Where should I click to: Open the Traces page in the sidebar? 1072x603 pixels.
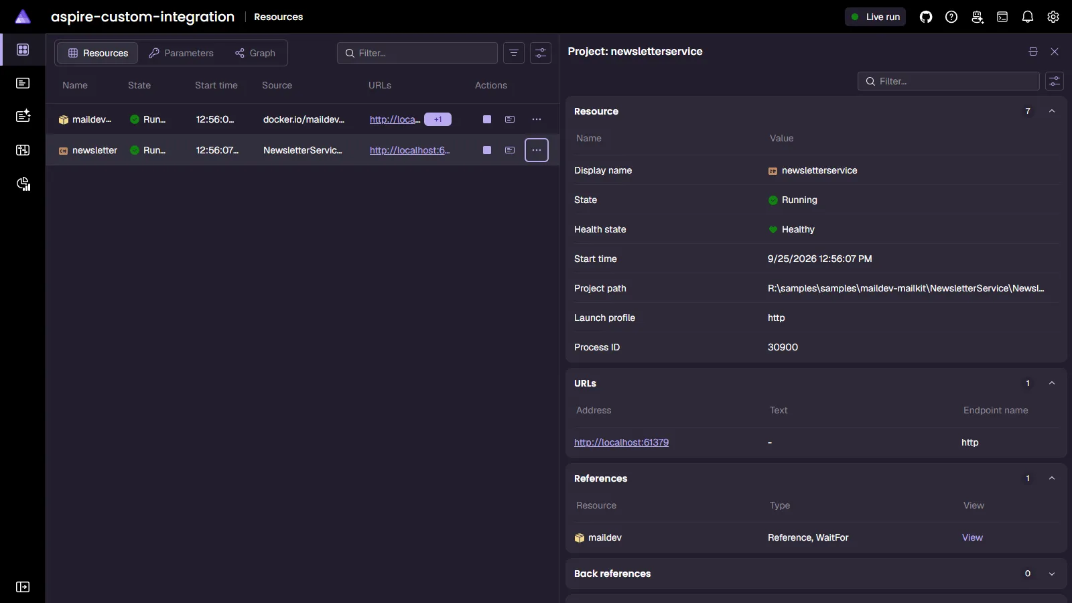coord(23,150)
